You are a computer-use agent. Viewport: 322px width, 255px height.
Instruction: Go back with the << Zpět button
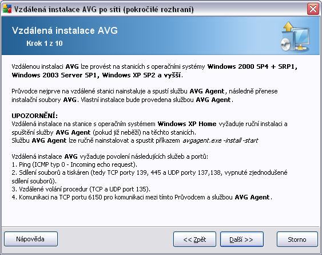[194, 240]
